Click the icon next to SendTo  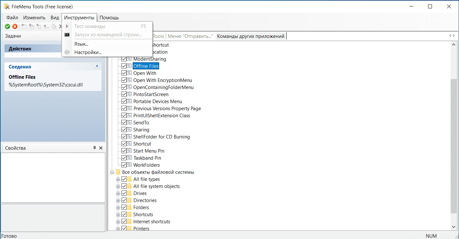pos(129,123)
